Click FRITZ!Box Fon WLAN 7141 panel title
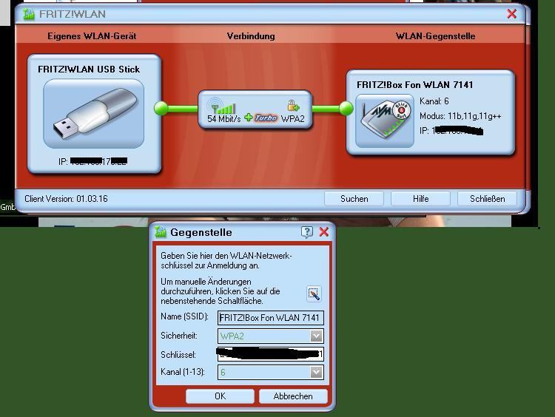555x417 pixels. point(415,85)
